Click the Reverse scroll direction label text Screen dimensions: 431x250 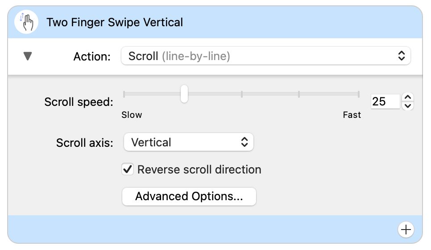point(199,169)
